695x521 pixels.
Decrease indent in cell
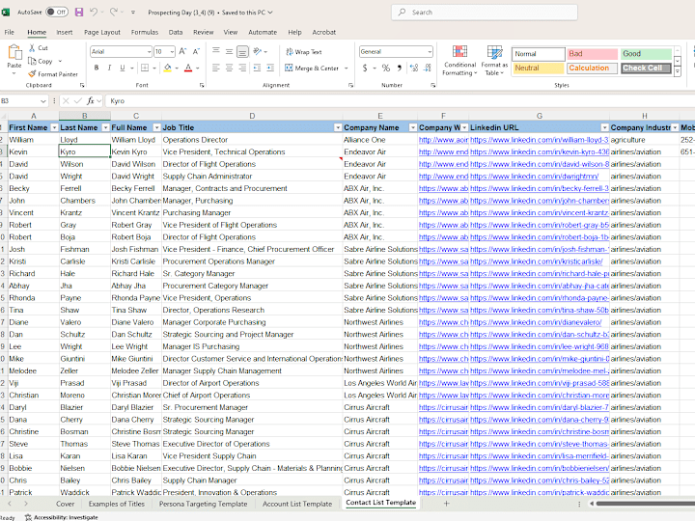[x=257, y=68]
